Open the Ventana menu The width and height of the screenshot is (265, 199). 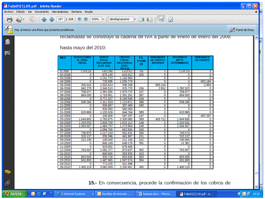click(76, 12)
